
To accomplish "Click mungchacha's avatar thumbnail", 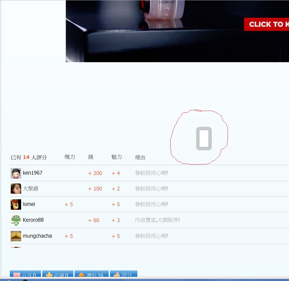I will coord(16,236).
